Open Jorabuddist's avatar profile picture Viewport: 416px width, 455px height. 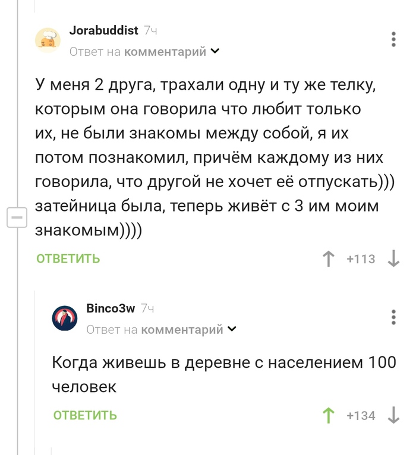48,40
